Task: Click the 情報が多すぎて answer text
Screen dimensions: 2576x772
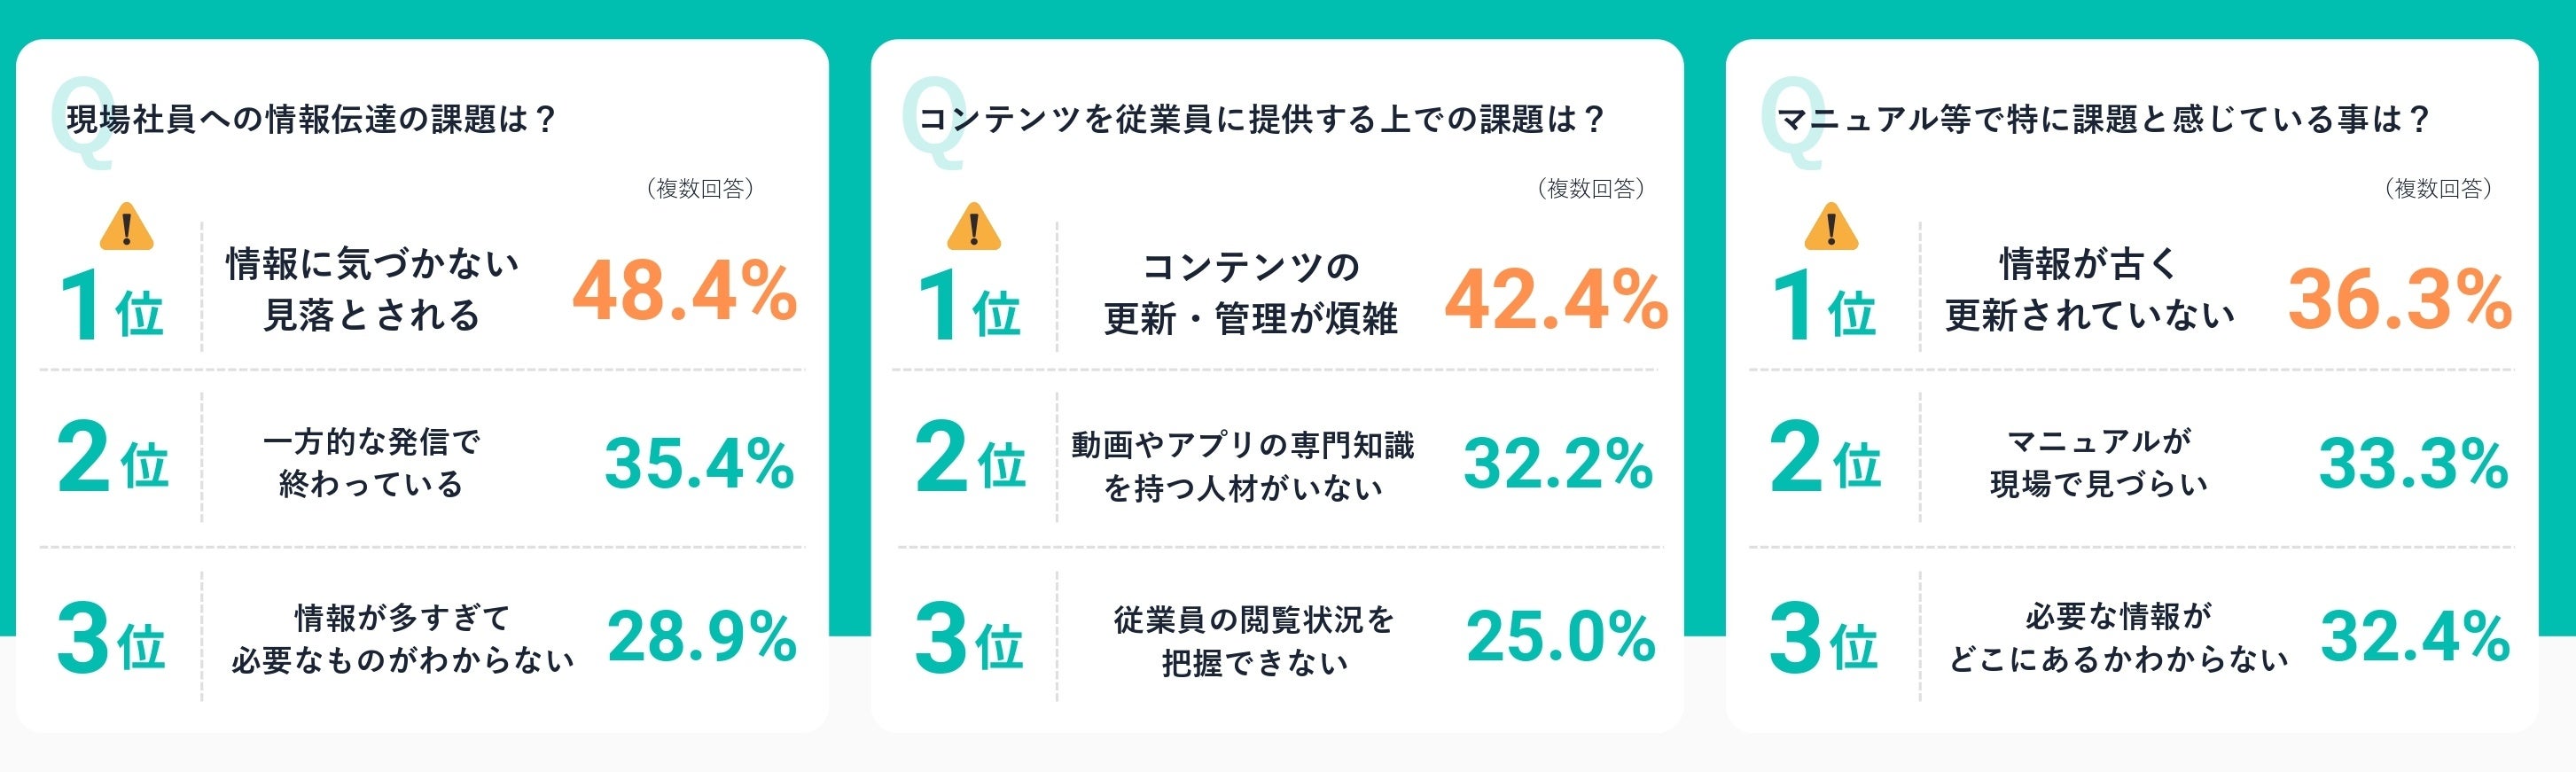Action: pyautogui.click(x=402, y=618)
